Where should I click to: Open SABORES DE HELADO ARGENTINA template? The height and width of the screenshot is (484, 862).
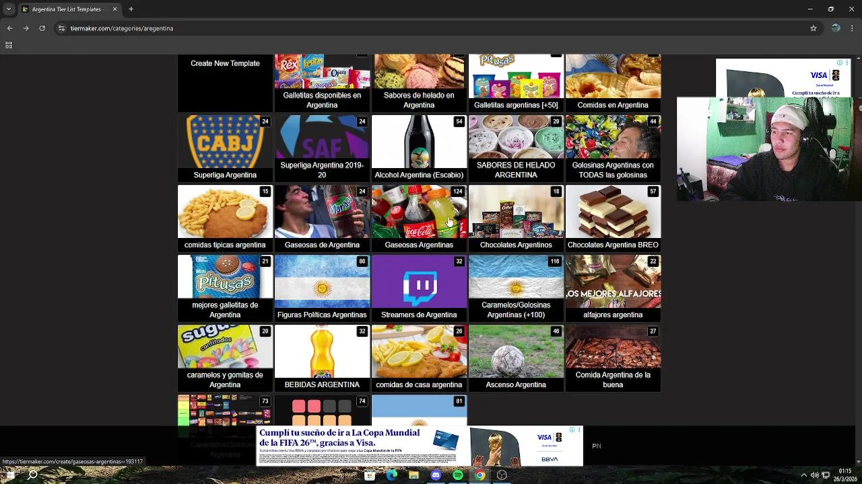pyautogui.click(x=516, y=148)
